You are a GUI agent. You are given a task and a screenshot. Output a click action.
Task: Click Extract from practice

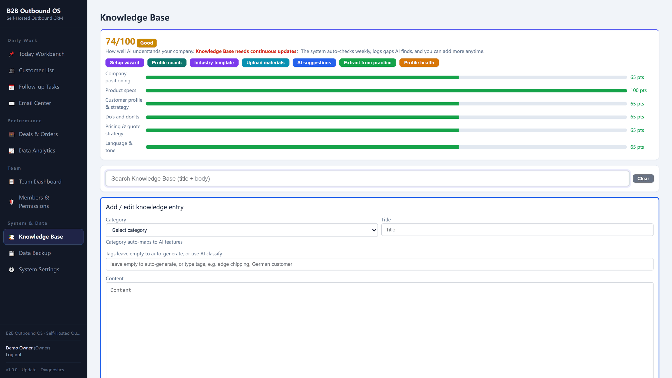coord(368,63)
